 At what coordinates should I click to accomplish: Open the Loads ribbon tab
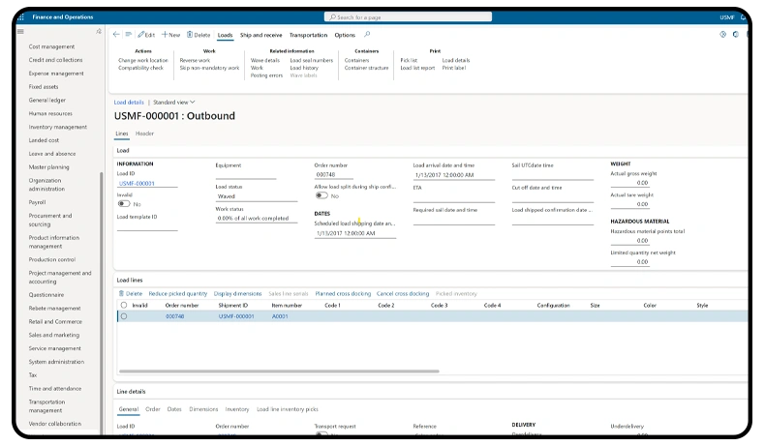tap(225, 35)
